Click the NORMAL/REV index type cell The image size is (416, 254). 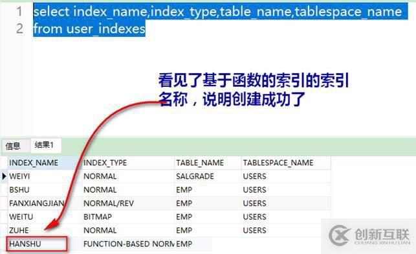coord(128,203)
